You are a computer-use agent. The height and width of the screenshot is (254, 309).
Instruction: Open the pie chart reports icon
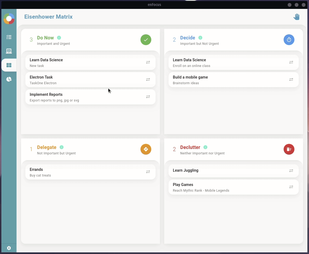(x=9, y=79)
